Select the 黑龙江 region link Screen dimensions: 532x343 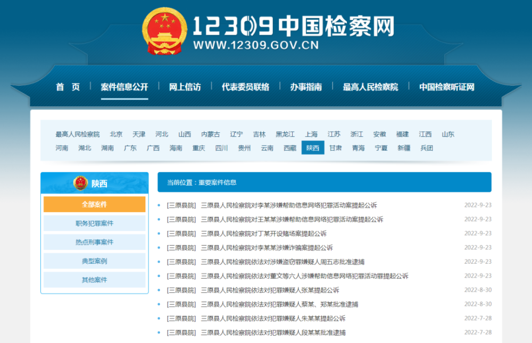pos(285,135)
